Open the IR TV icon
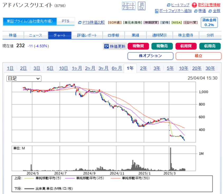 pos(142,6)
